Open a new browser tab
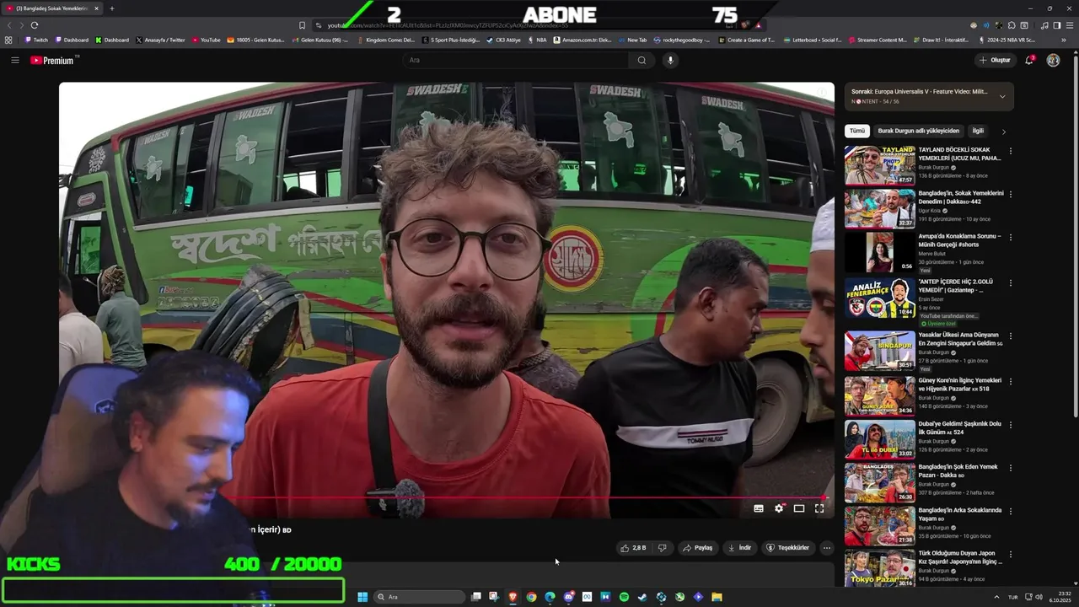The image size is (1079, 607). (x=112, y=8)
